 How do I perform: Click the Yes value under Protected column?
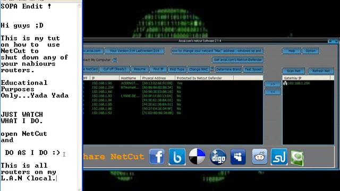coord(180,83)
